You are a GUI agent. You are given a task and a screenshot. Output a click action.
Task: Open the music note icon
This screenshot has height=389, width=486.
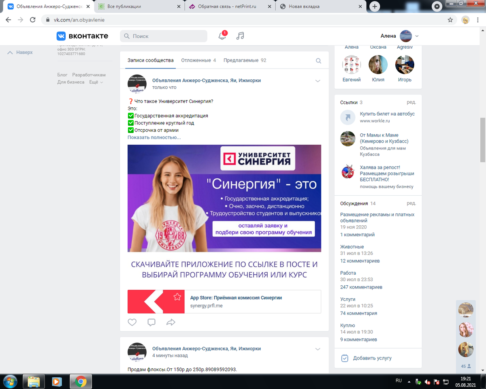point(240,36)
